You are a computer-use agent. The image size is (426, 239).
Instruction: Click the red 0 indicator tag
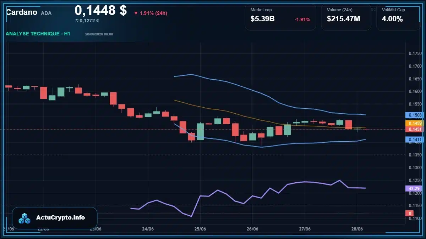(x=409, y=213)
